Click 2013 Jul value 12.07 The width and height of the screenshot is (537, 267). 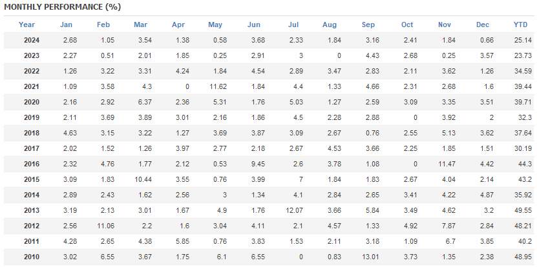point(294,211)
